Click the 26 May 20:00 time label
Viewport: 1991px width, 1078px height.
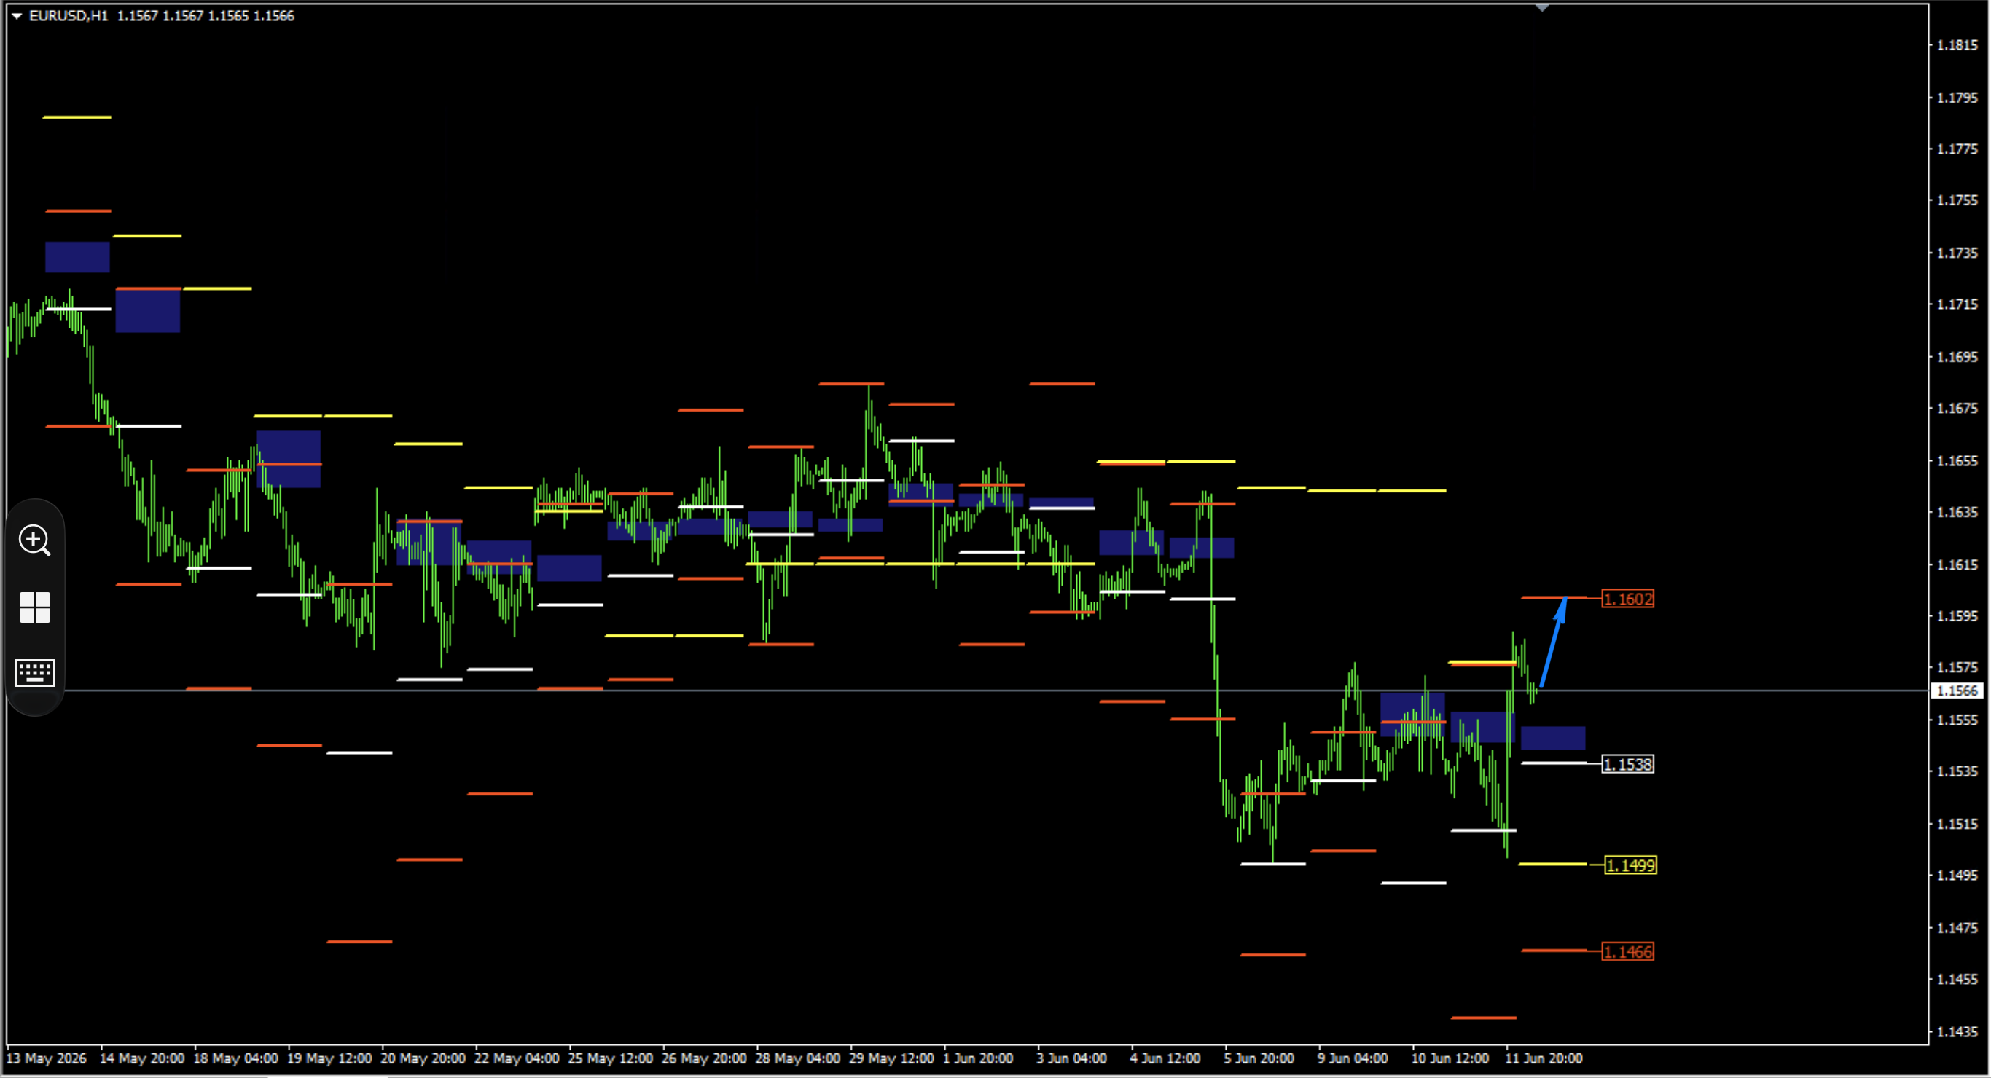point(704,1058)
